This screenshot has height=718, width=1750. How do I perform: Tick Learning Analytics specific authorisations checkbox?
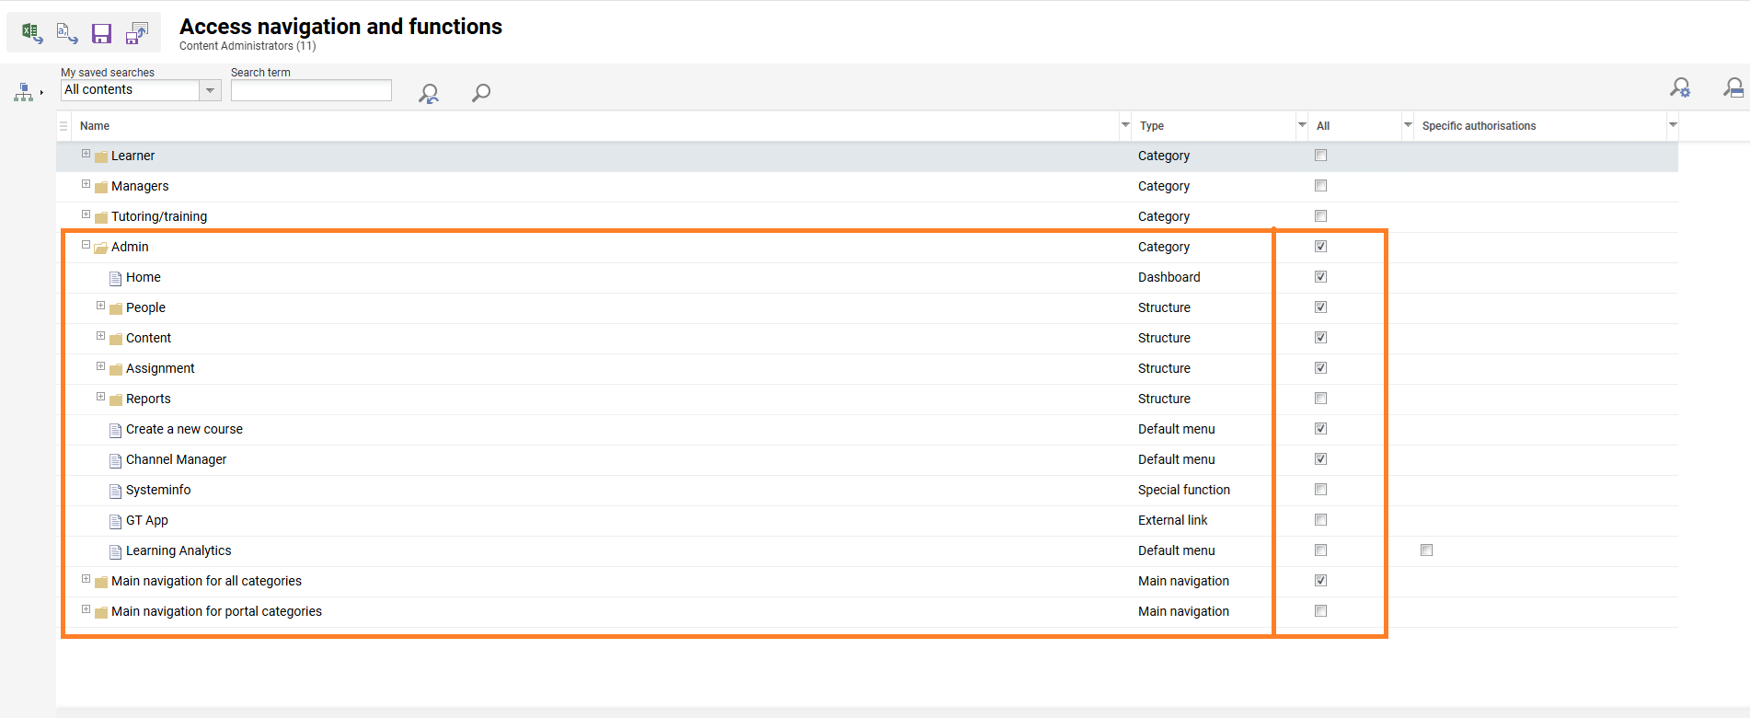tap(1426, 550)
